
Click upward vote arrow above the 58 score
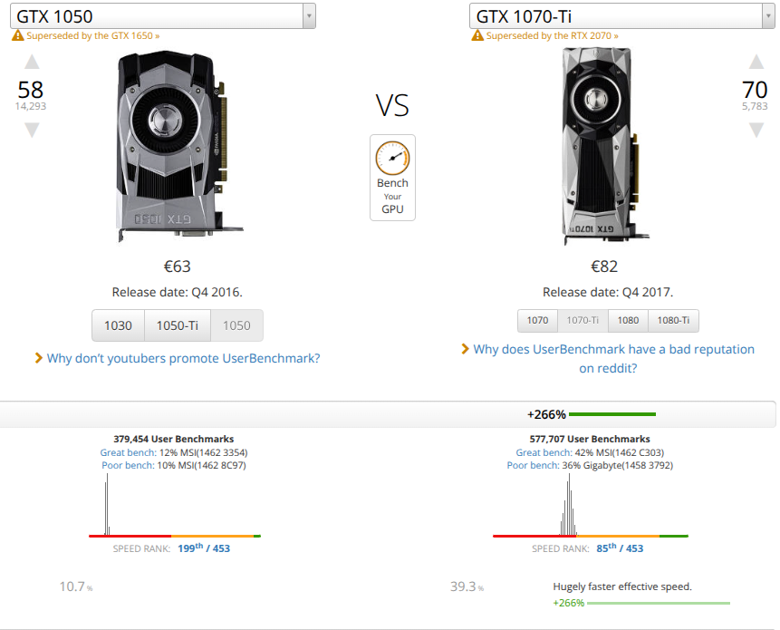pyautogui.click(x=32, y=62)
